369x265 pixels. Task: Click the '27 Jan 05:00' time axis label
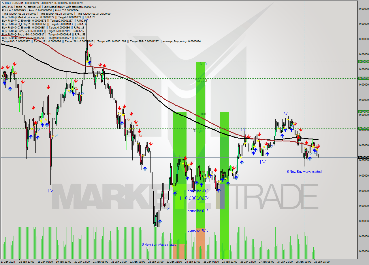[x=266, y=262]
